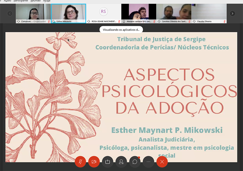This screenshot has width=243, height=171.
Task: Unmute the microphone
Action: pos(80,162)
